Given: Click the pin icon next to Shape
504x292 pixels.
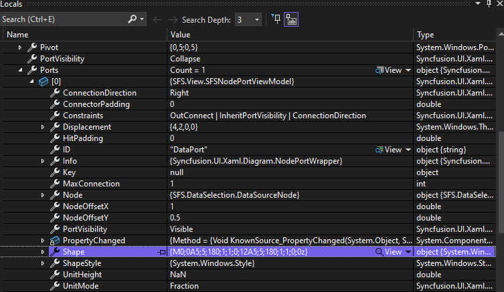Looking at the screenshot, I should point(161,252).
